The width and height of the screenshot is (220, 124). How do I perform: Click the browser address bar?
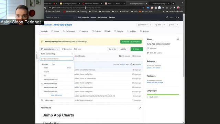tap(96, 8)
